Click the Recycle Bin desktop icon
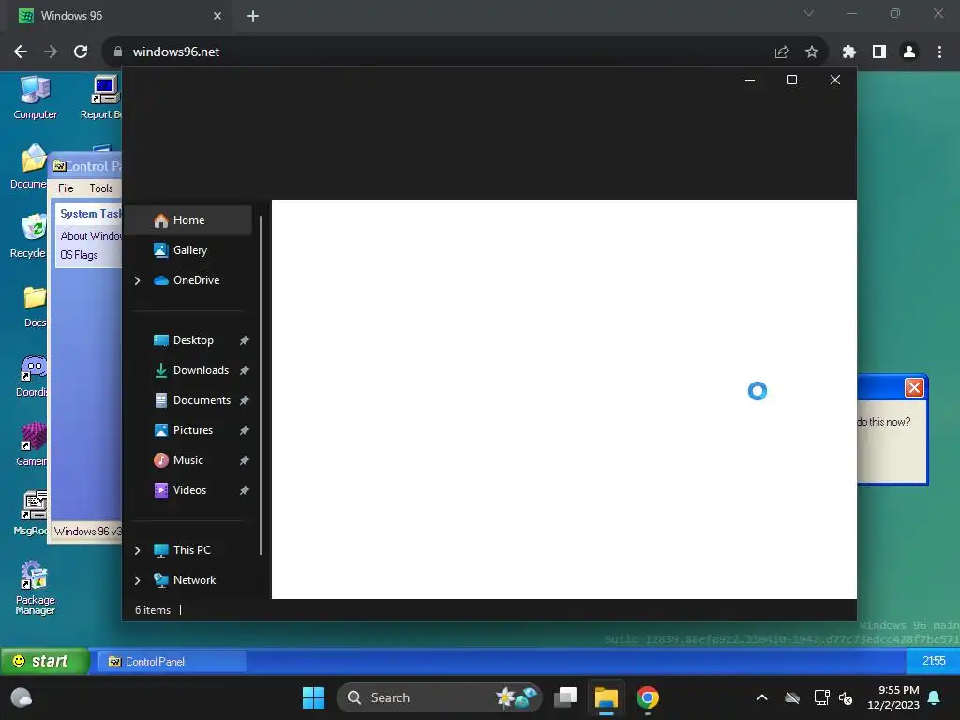 point(28,236)
